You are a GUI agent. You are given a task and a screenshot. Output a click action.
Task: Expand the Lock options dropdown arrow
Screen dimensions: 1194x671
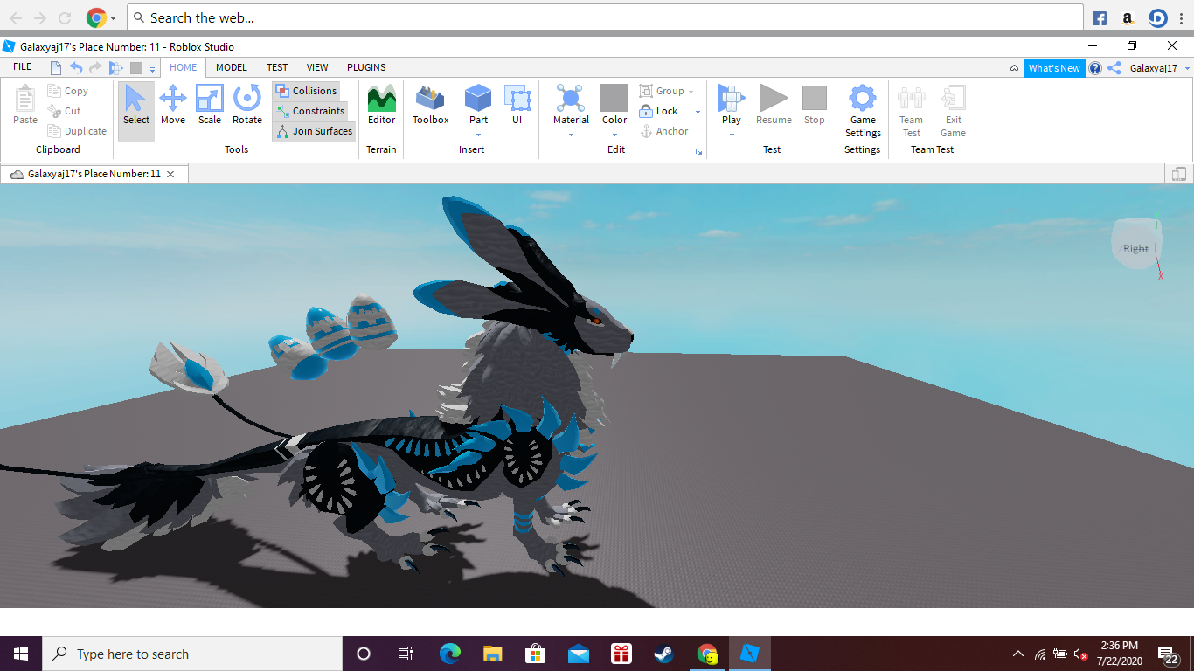coord(698,112)
